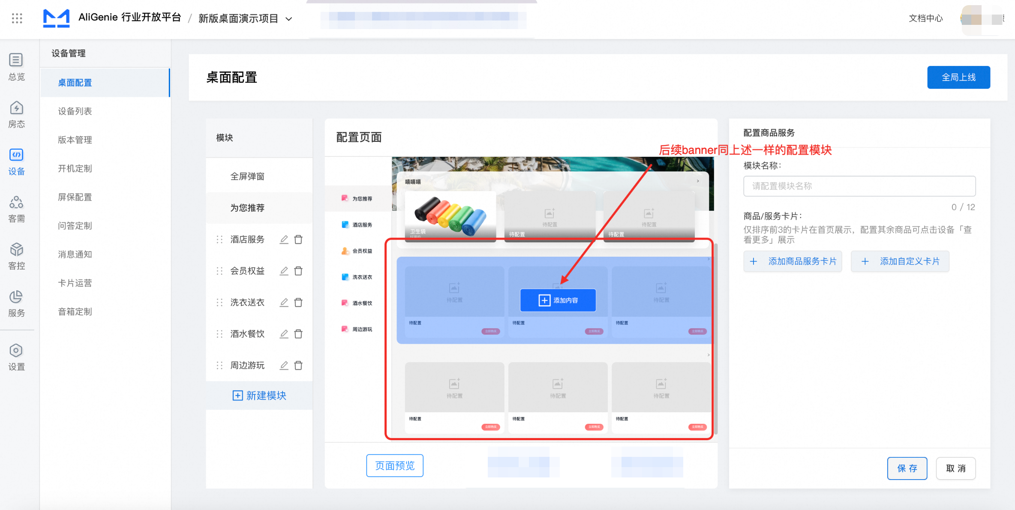Cancel with the 取消 button
The height and width of the screenshot is (510, 1015).
(955, 468)
